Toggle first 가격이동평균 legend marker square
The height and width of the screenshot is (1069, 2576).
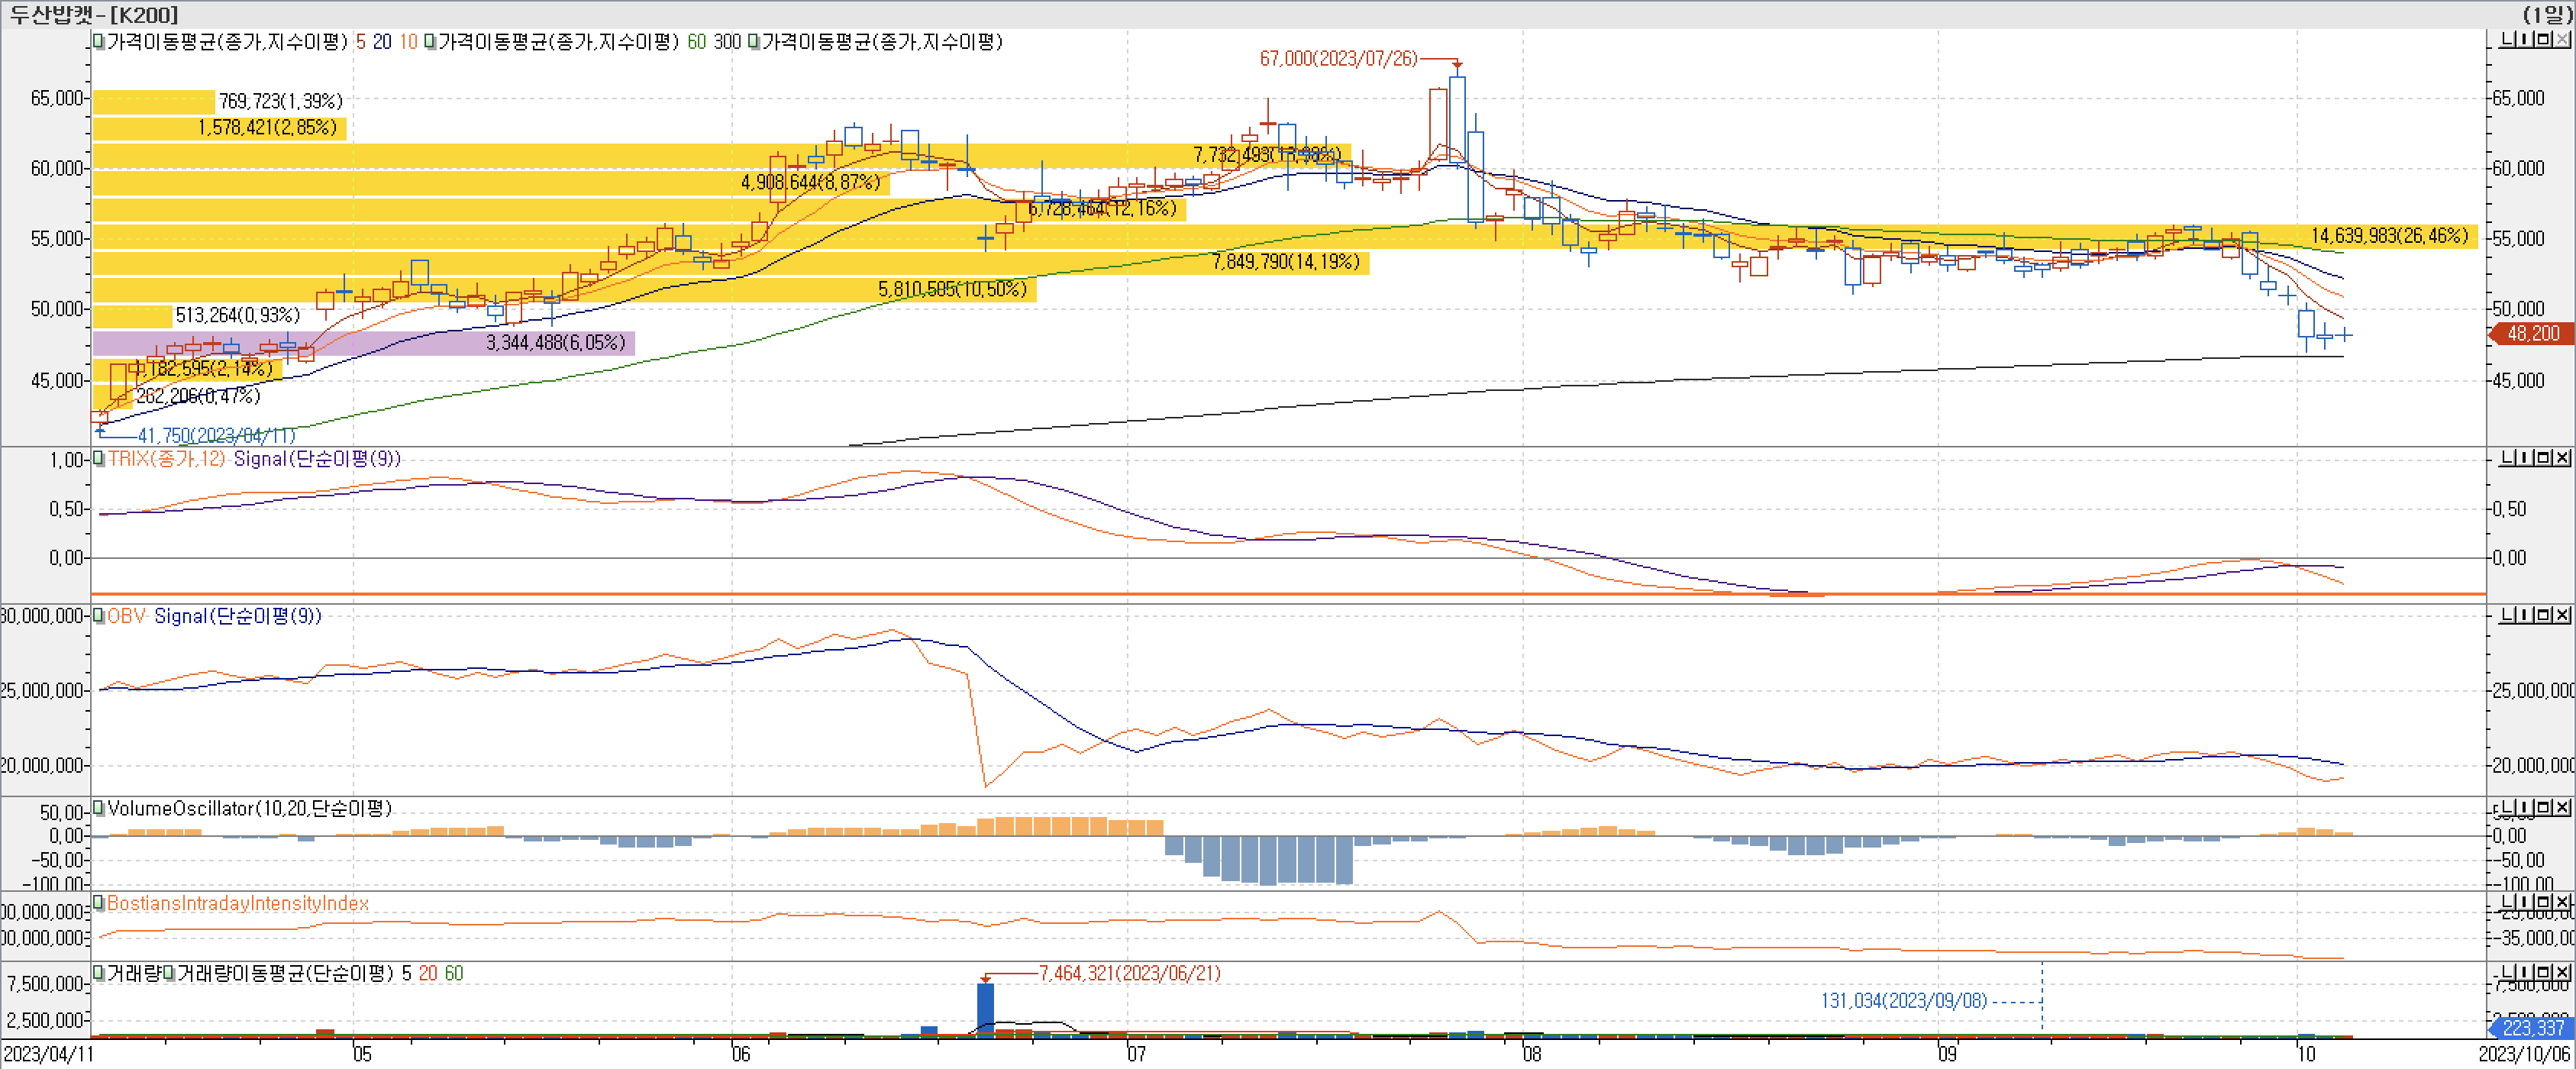98,42
